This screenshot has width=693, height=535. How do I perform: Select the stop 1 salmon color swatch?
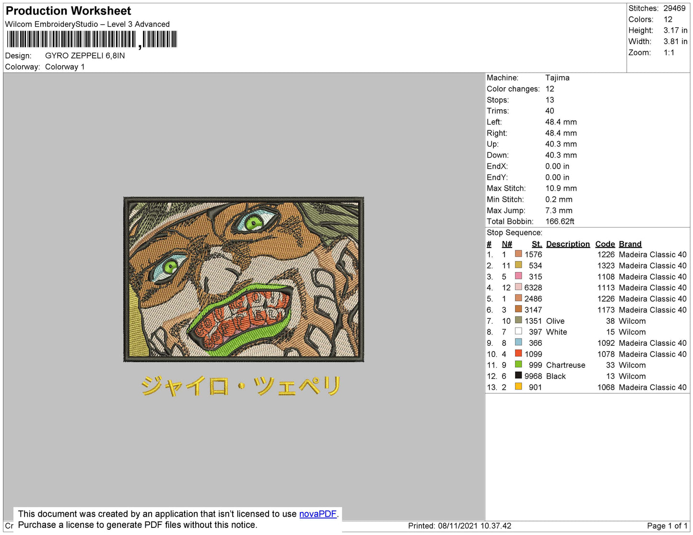(518, 254)
